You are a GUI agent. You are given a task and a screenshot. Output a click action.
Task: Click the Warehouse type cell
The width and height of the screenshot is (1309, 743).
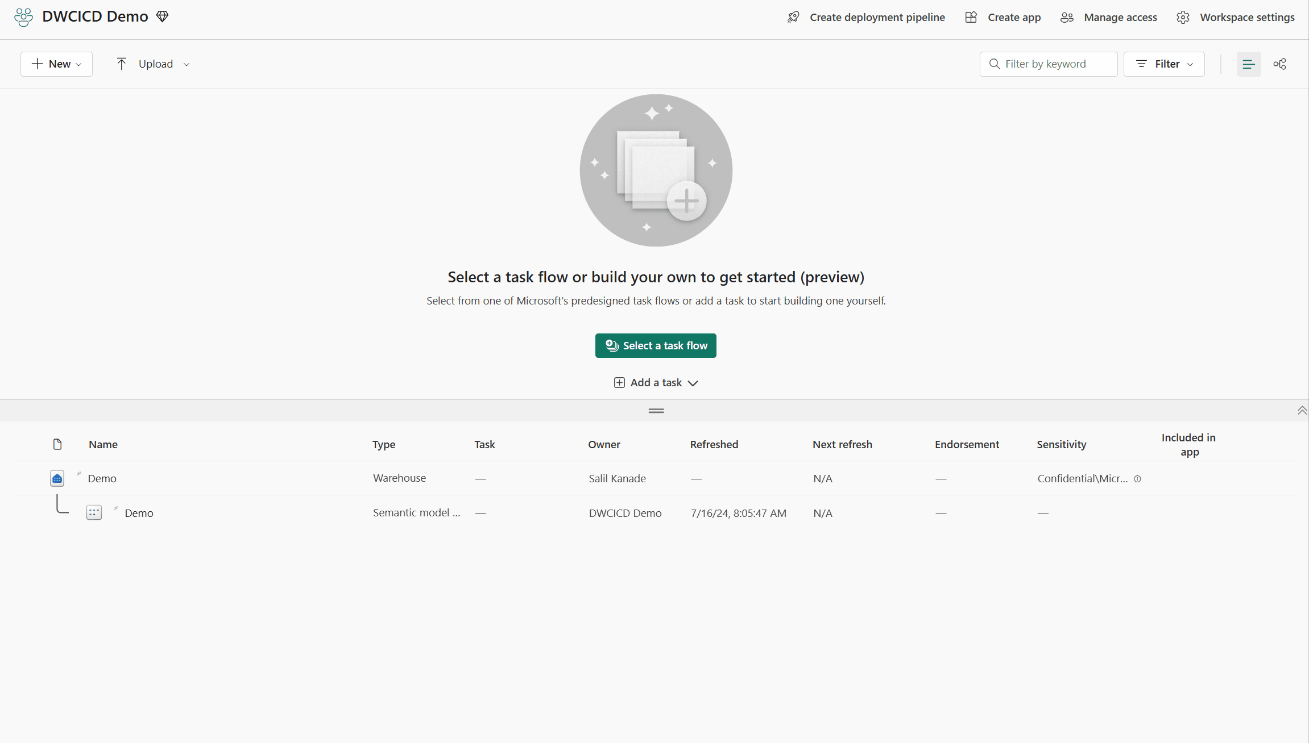click(399, 478)
